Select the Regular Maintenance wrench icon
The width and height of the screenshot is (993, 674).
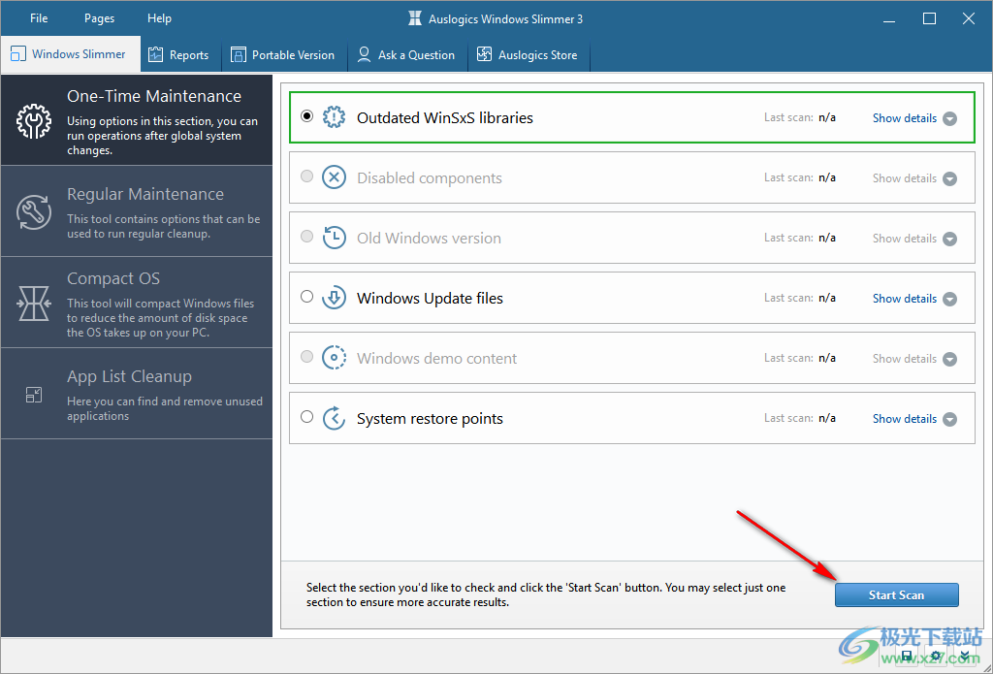[x=34, y=212]
